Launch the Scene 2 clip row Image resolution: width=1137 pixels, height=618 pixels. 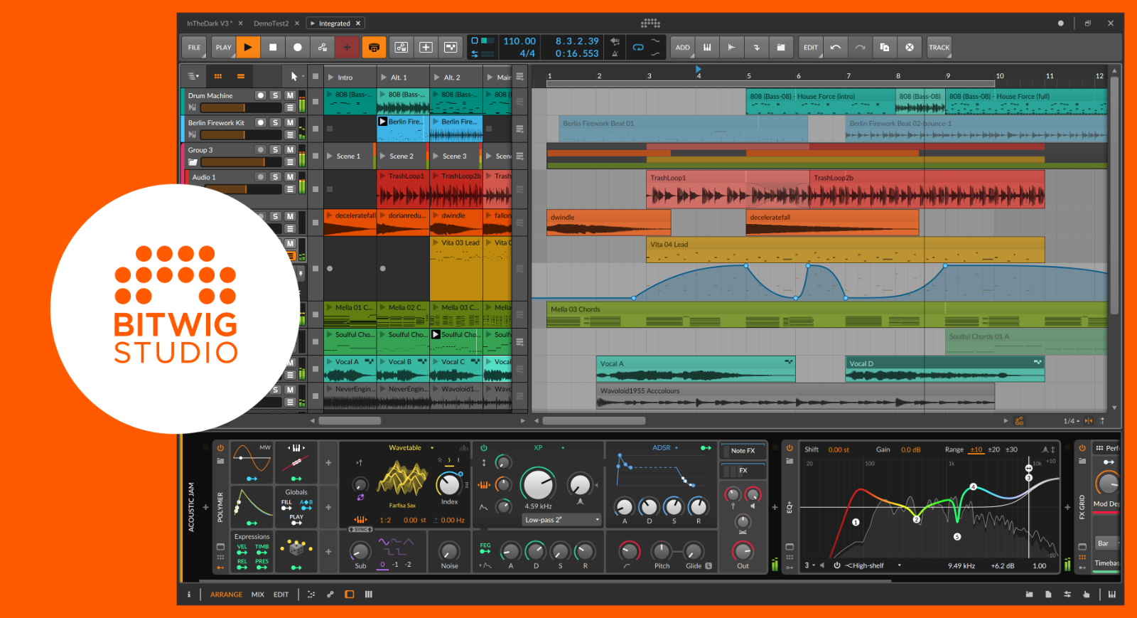(384, 156)
